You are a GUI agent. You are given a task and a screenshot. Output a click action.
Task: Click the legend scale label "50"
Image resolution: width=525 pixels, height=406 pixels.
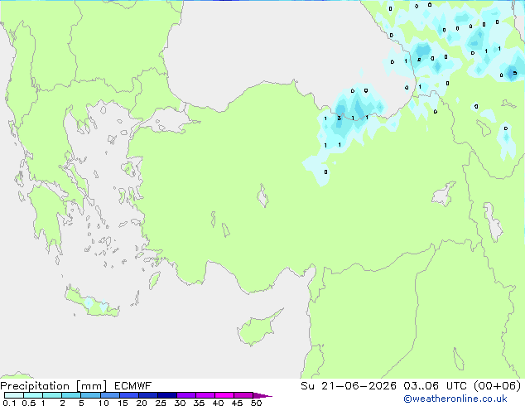tap(257, 403)
